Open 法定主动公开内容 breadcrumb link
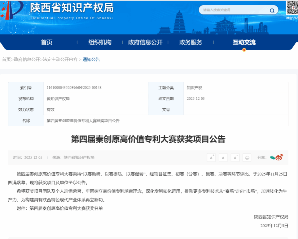Viewport: 298px width, 239px height. click(60, 59)
